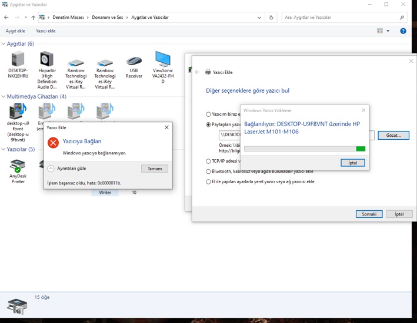
Task: Click the 'Aygıt ekle' toolbar command
Action: [15, 31]
